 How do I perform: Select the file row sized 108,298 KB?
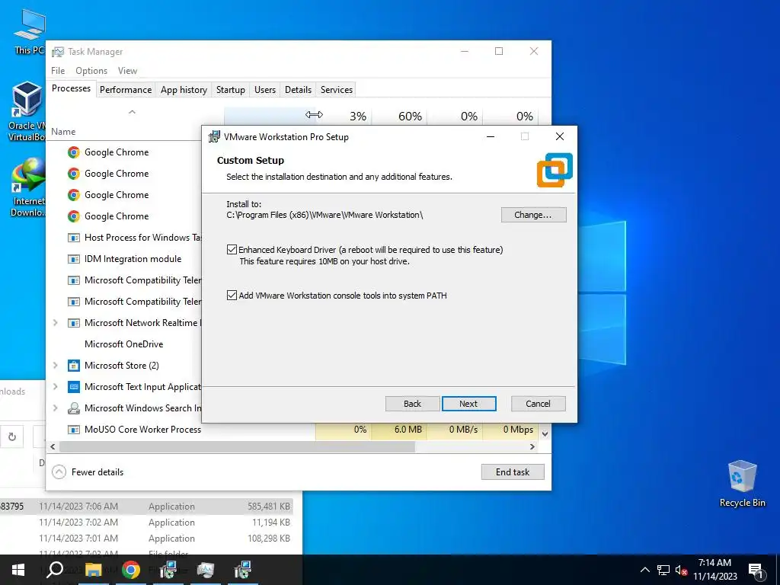146,539
